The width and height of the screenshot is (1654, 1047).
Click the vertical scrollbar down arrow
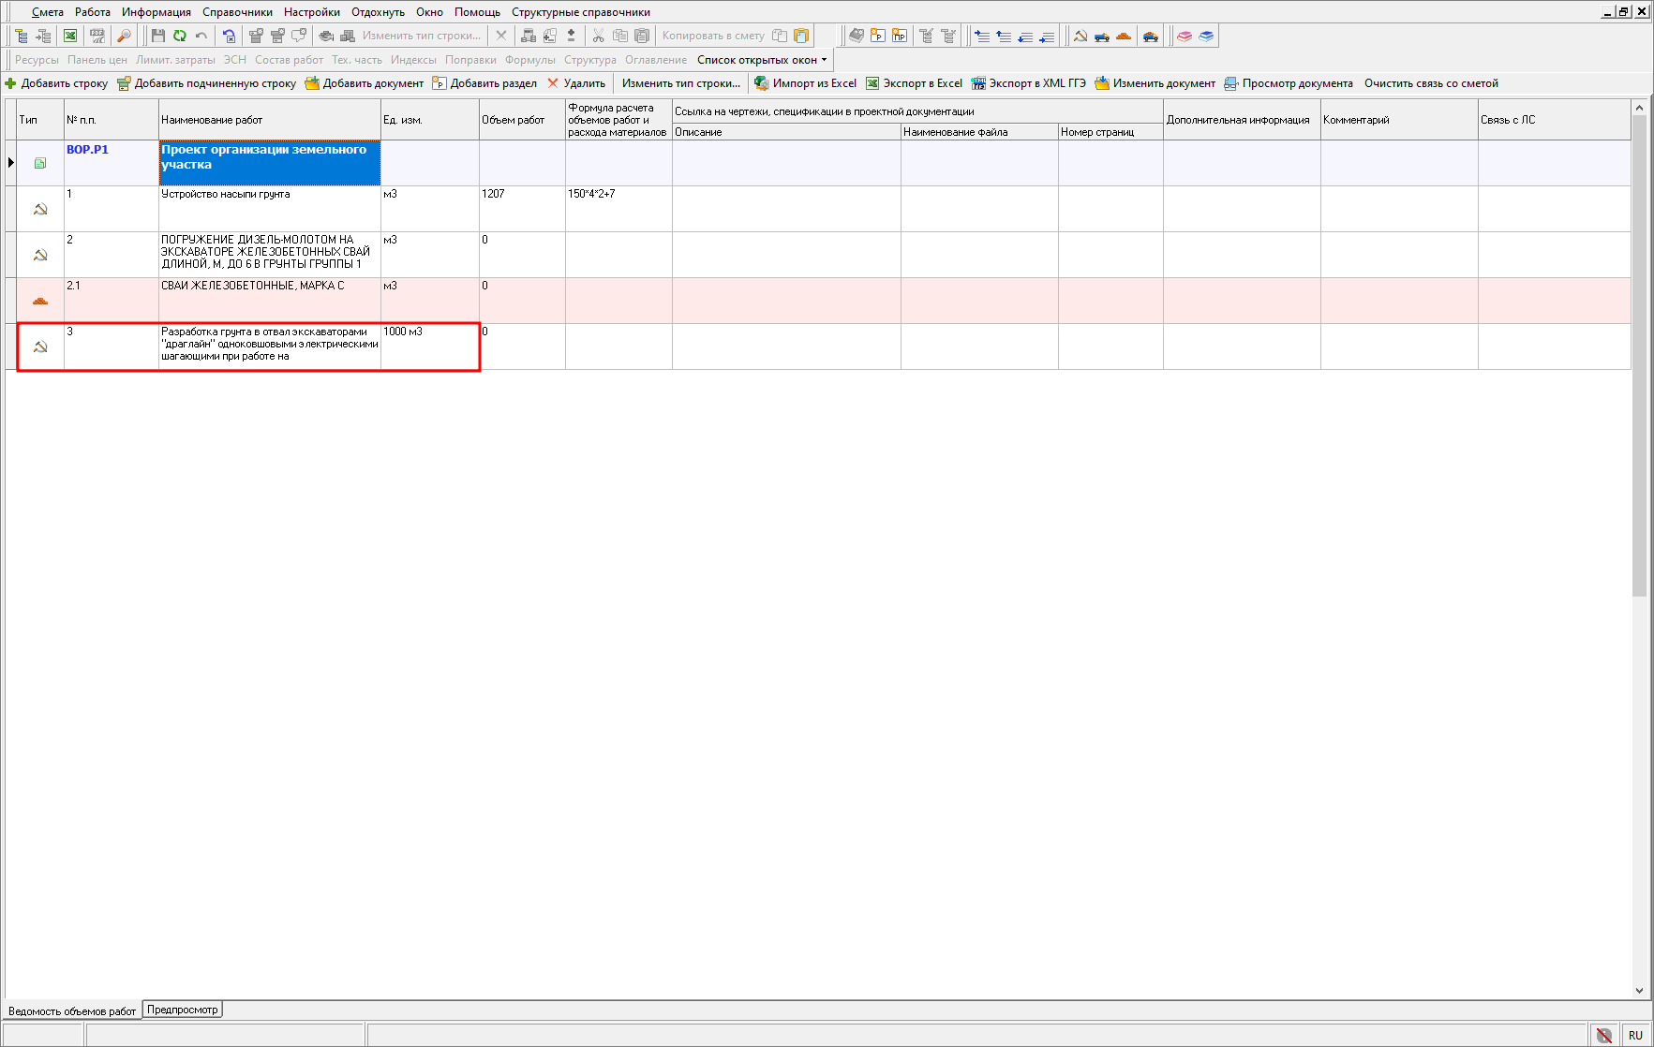click(1639, 990)
